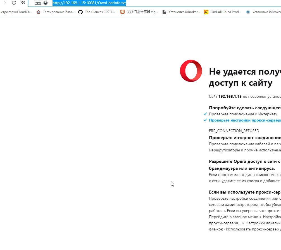
Task: Click the globe site info icon
Action: point(46,3)
